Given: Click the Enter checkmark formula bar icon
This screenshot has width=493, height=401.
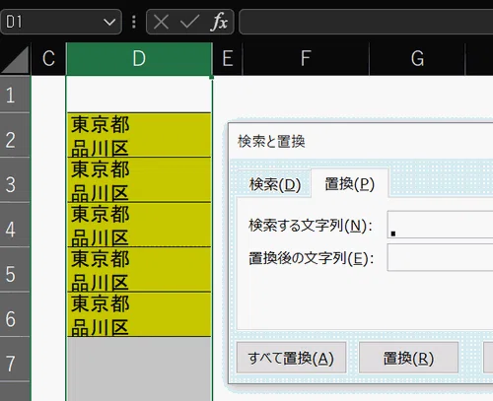Looking at the screenshot, I should [x=189, y=22].
